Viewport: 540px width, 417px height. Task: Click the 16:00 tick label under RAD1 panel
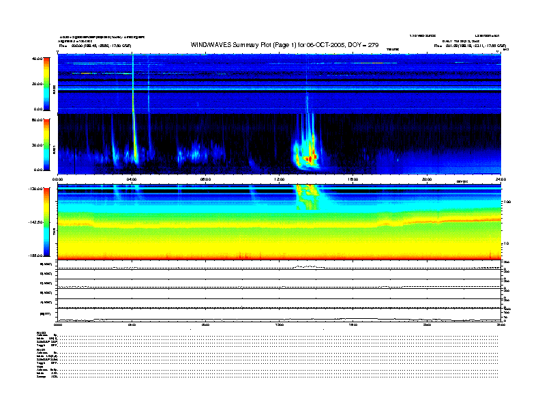(x=353, y=179)
